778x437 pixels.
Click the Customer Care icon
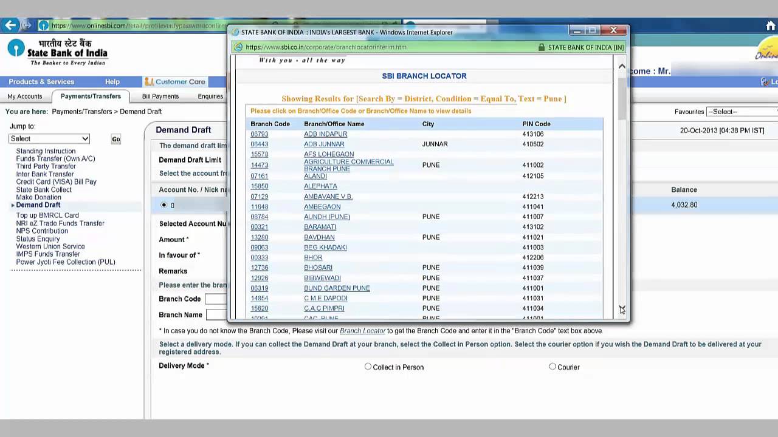tap(149, 81)
